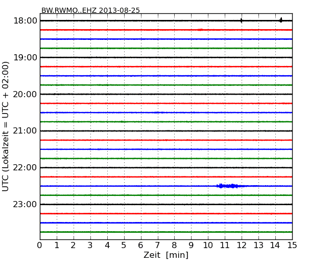Click x-axis tick label 9

coord(191,246)
